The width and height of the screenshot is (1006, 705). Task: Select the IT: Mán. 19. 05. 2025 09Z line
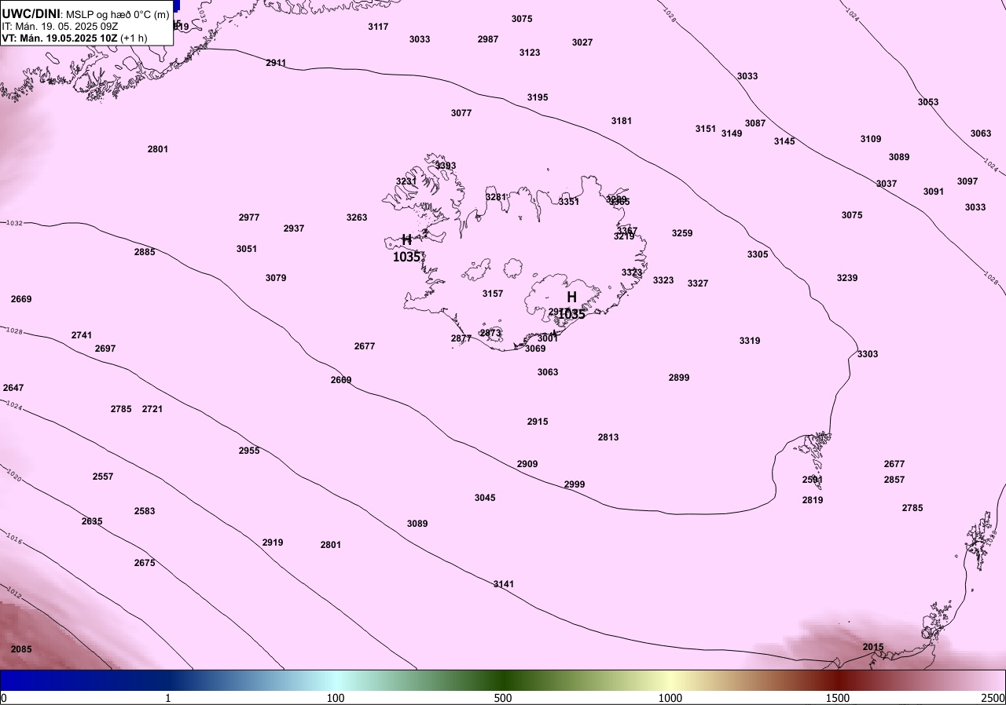coord(60,26)
